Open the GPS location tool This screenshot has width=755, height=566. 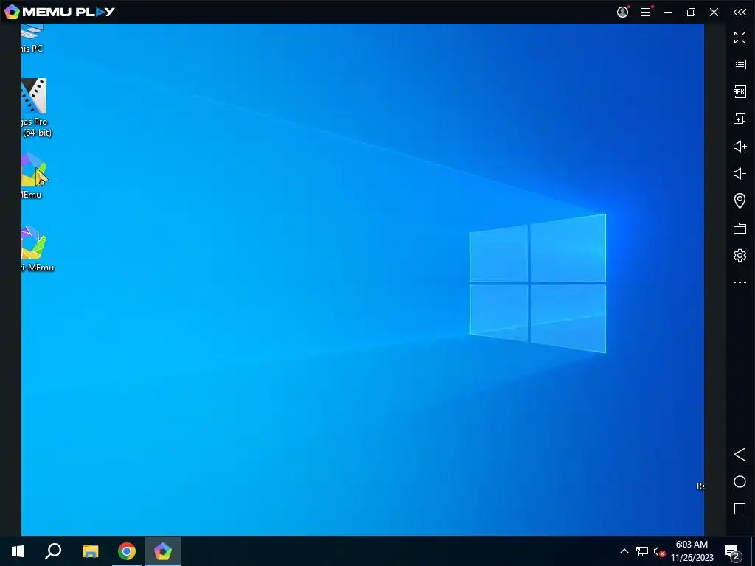(x=740, y=200)
